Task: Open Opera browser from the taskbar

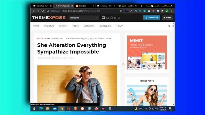Action: point(69,109)
